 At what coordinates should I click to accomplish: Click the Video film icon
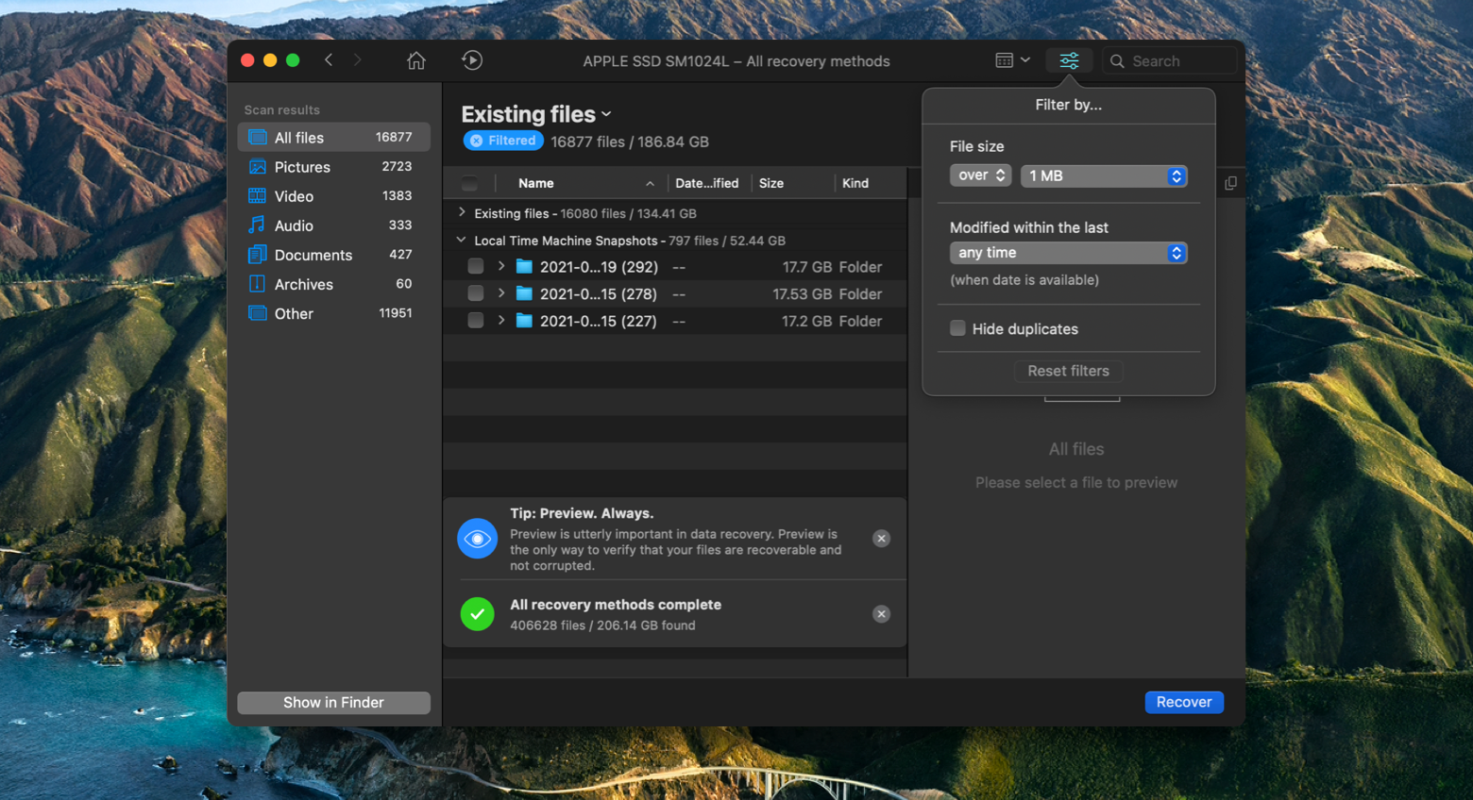point(257,196)
